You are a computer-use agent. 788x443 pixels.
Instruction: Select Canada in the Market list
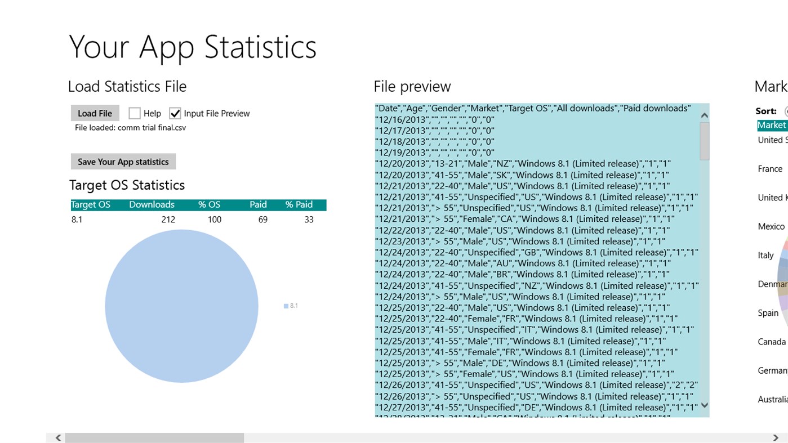click(772, 341)
